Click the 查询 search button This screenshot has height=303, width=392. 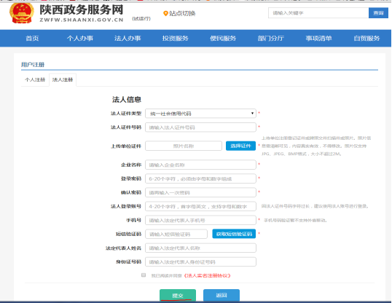coord(378,13)
